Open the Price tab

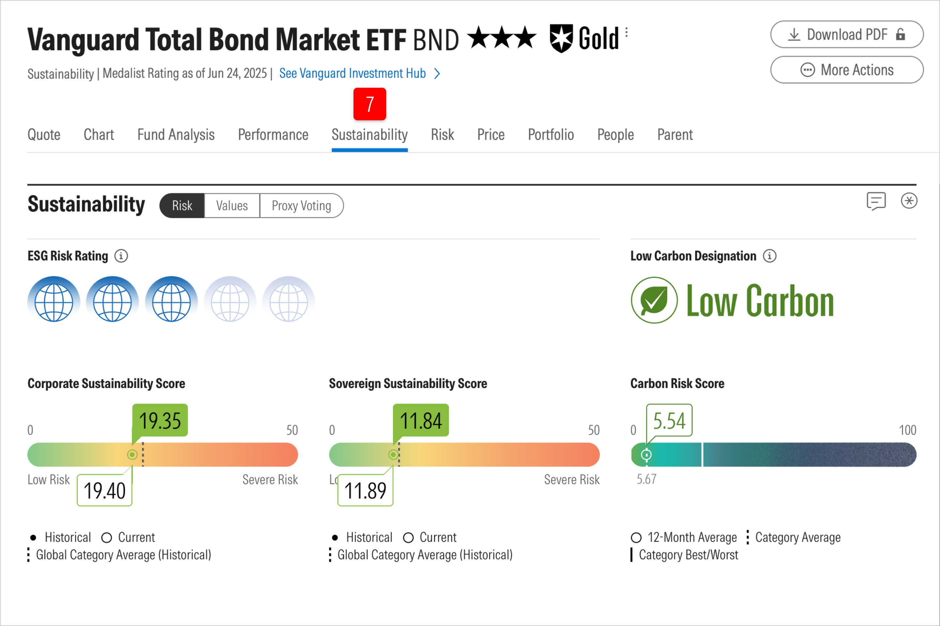491,135
